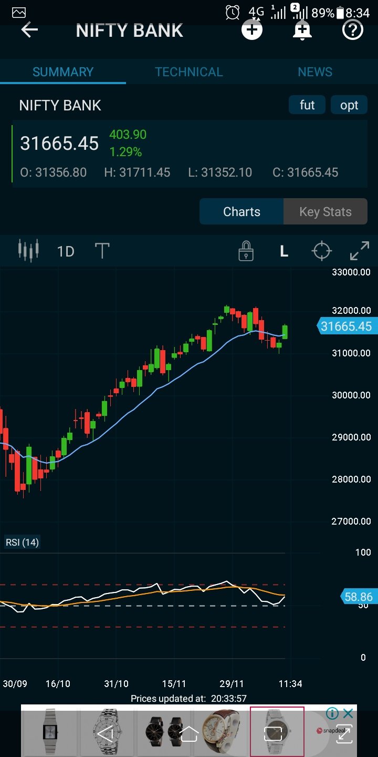The image size is (378, 757).
Task: Select the Key Stats view
Action: click(325, 212)
